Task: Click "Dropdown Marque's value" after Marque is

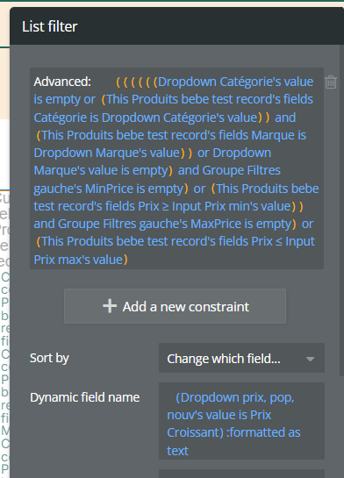Action: click(x=107, y=153)
